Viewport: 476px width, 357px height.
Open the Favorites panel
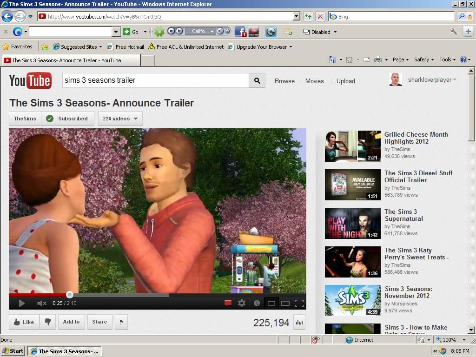(18, 47)
